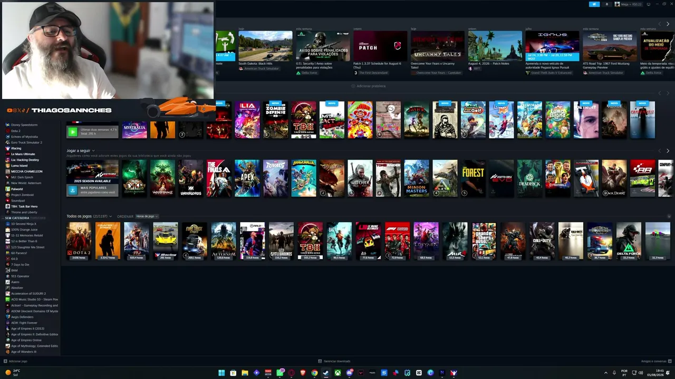Image resolution: width=675 pixels, height=379 pixels.
Task: Select TBH: Task Bar Hero in sidebar
Action: 24,206
